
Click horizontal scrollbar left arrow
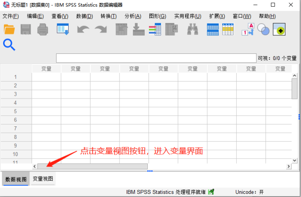coord(34,166)
